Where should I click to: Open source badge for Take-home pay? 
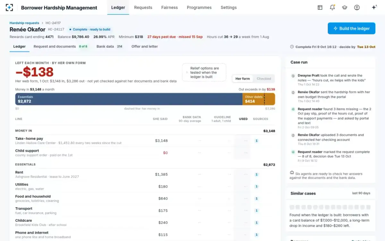(x=256, y=141)
